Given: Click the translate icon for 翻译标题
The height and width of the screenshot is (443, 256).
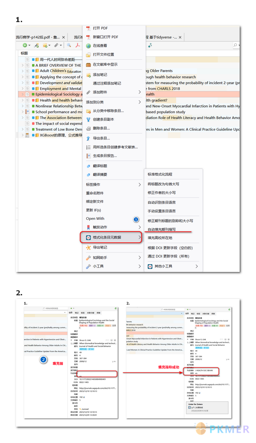Looking at the screenshot, I should pos(89,166).
